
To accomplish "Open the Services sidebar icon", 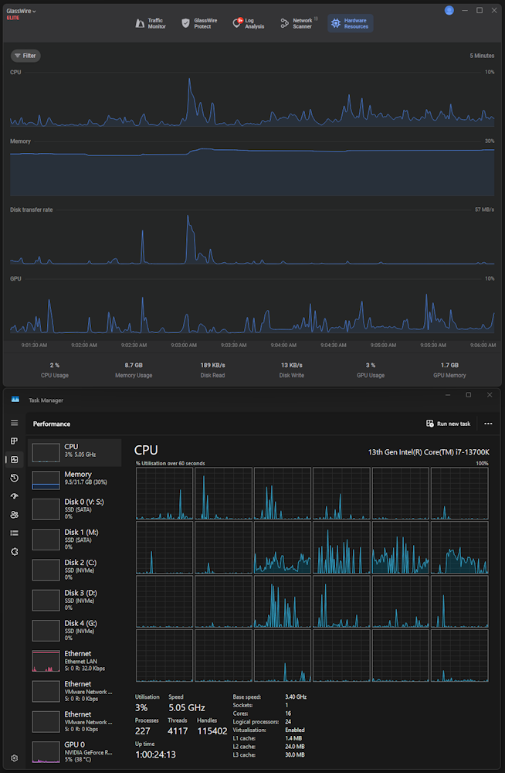I will click(x=15, y=552).
